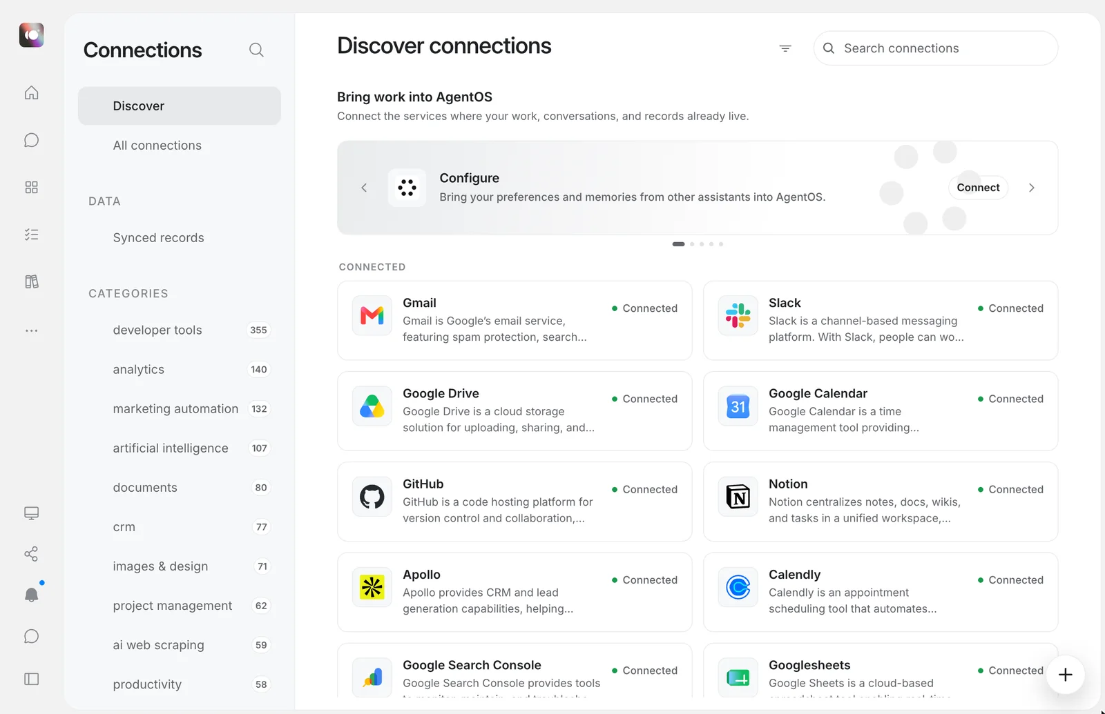Click the last banner pagination dot
Image resolution: width=1105 pixels, height=714 pixels.
pyautogui.click(x=721, y=244)
